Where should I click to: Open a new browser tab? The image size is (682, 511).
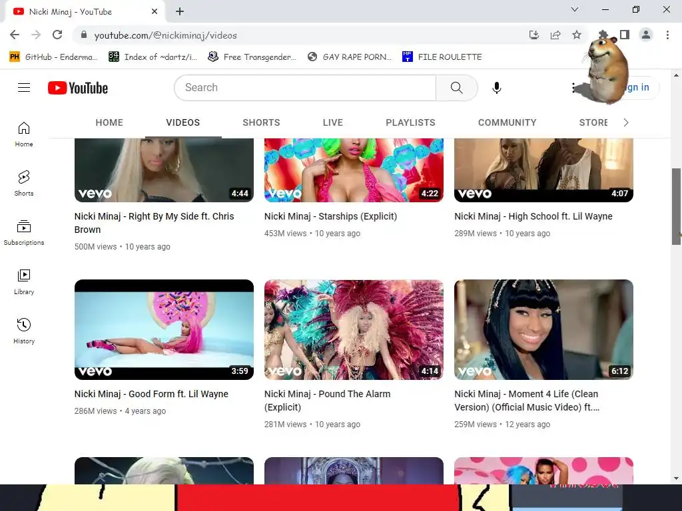(180, 11)
